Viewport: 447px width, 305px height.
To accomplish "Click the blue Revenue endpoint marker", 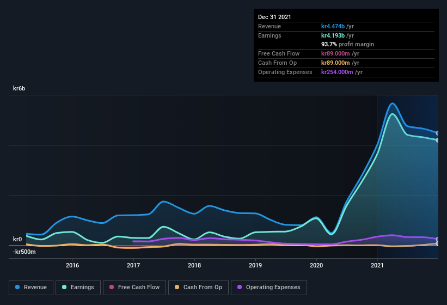I will 438,133.
